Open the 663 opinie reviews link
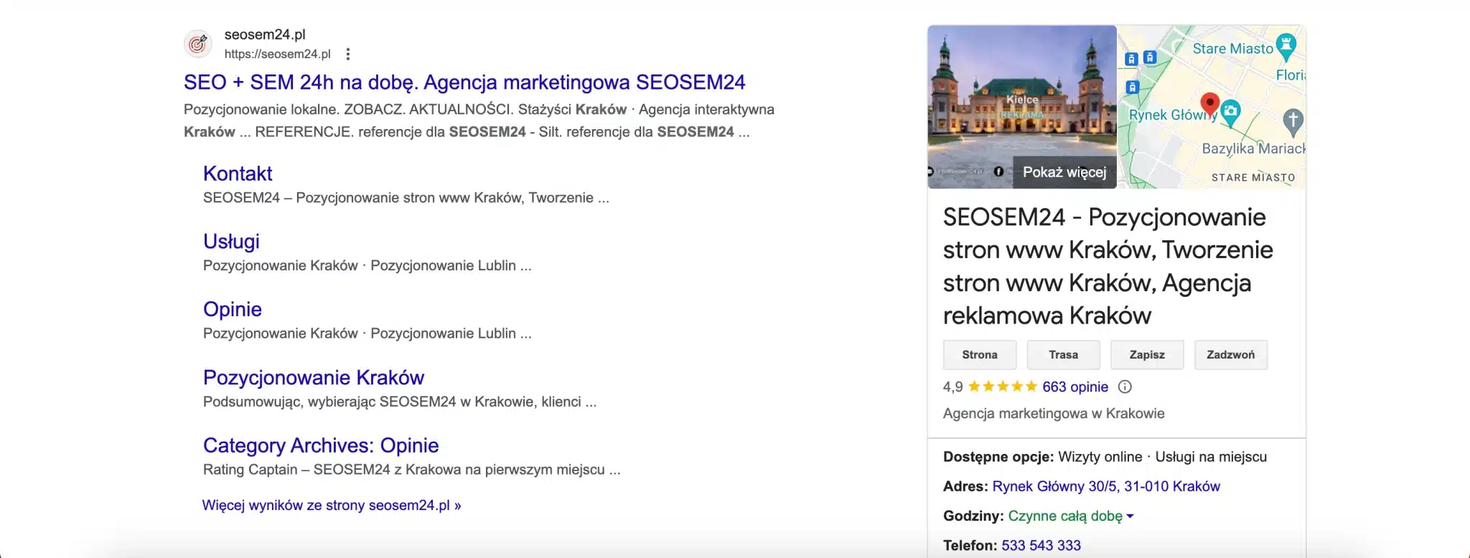1470x558 pixels. (x=1075, y=387)
